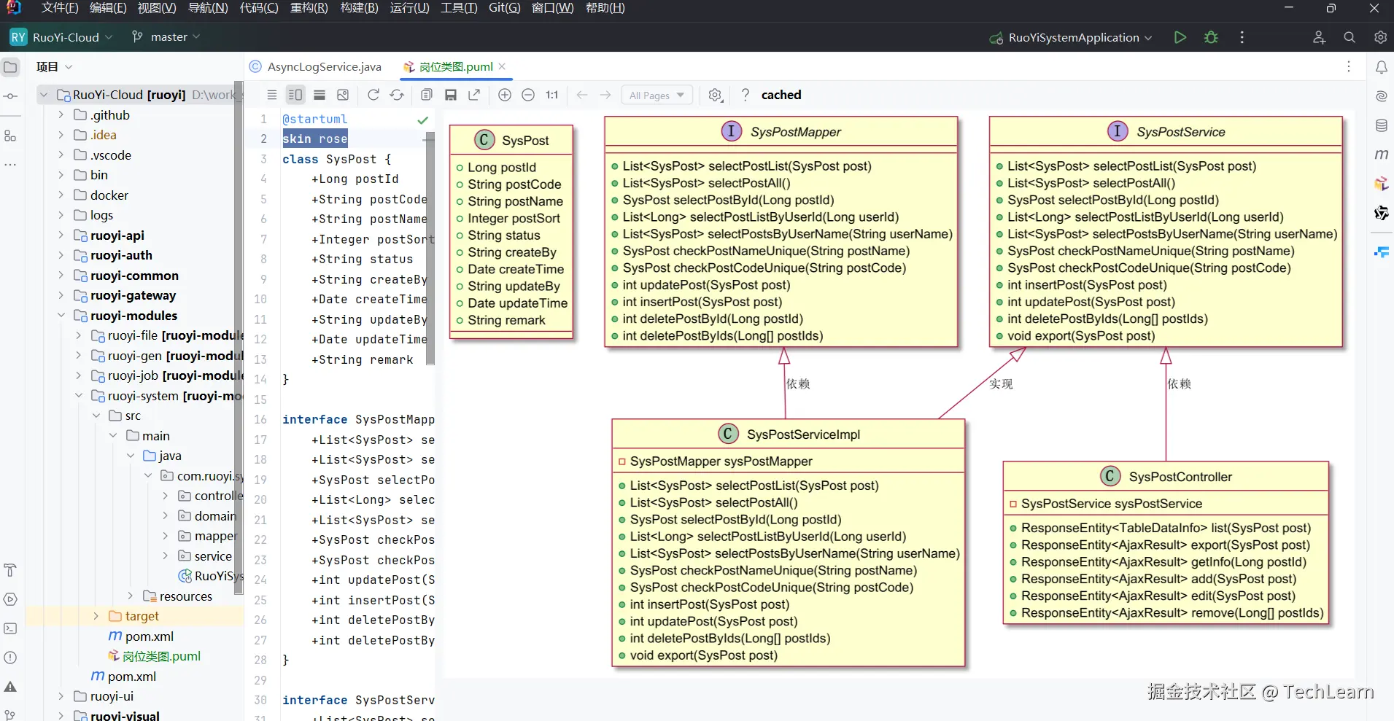The image size is (1394, 721).
Task: Start debugging with the bug icon
Action: point(1211,37)
